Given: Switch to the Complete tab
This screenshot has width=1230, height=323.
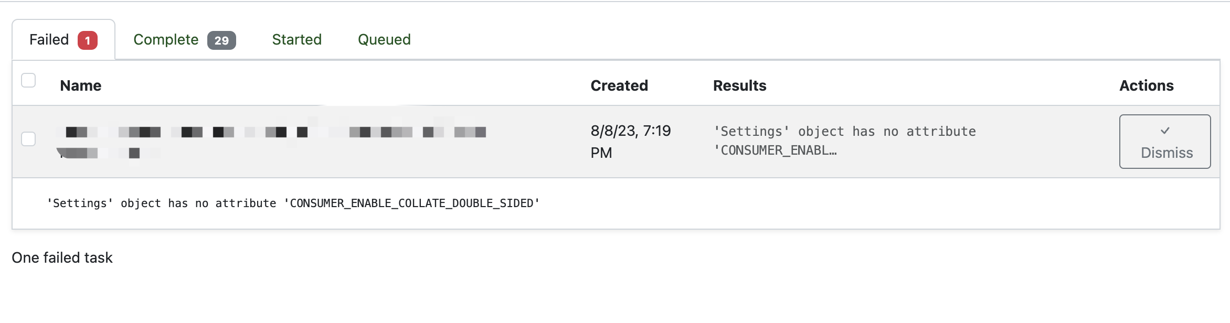Looking at the screenshot, I should pos(166,39).
